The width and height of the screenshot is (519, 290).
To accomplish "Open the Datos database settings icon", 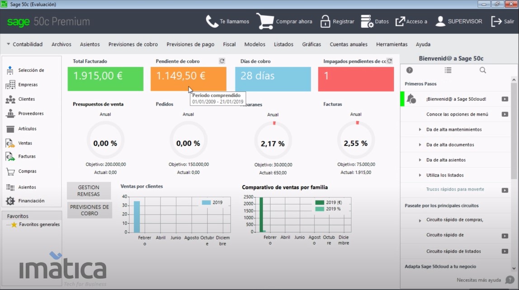I will (x=367, y=21).
